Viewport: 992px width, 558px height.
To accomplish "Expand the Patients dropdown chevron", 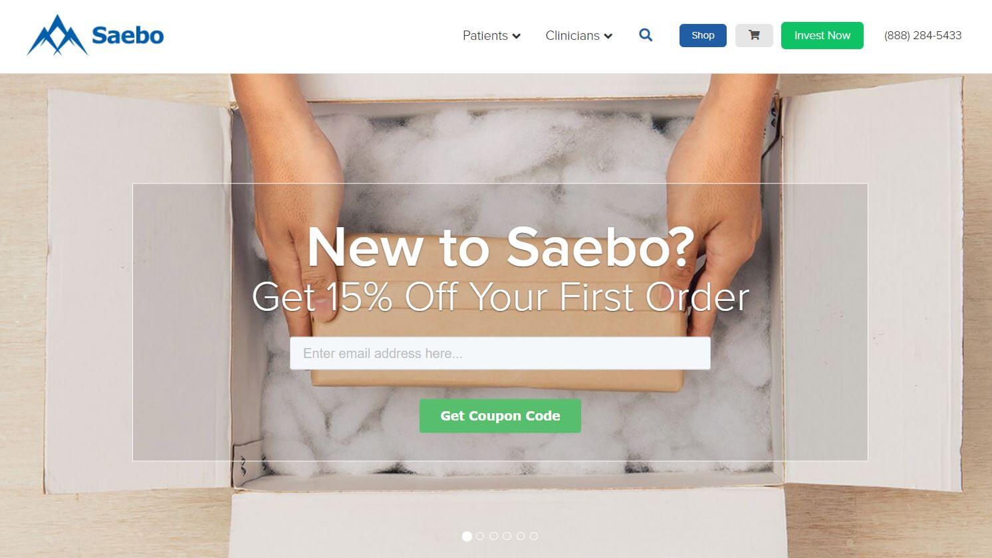I will coord(517,36).
